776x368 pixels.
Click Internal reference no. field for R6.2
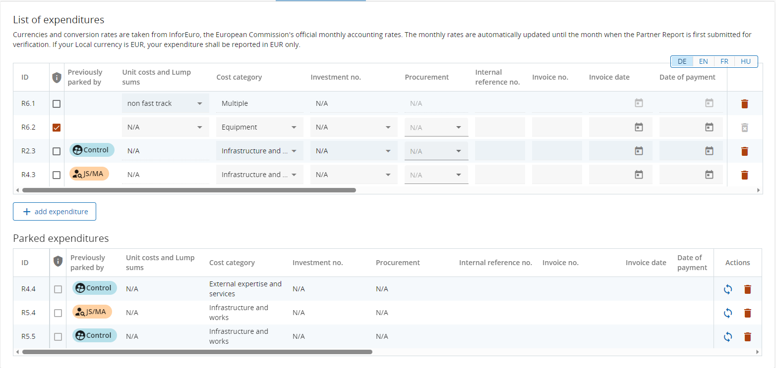click(x=499, y=127)
